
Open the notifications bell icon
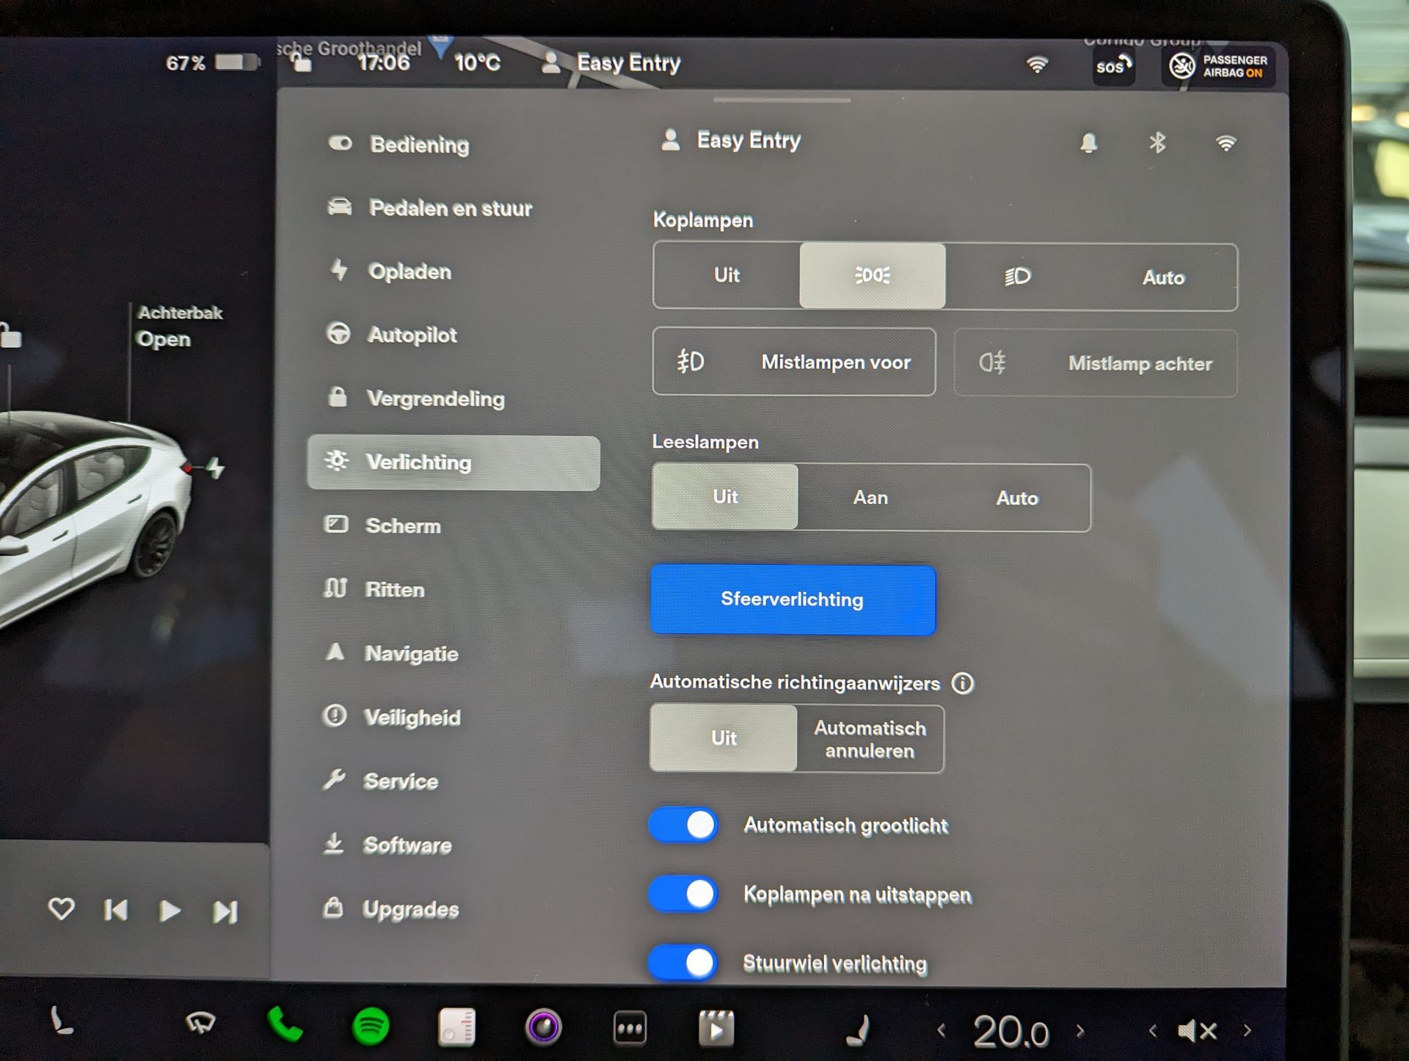(x=1088, y=142)
